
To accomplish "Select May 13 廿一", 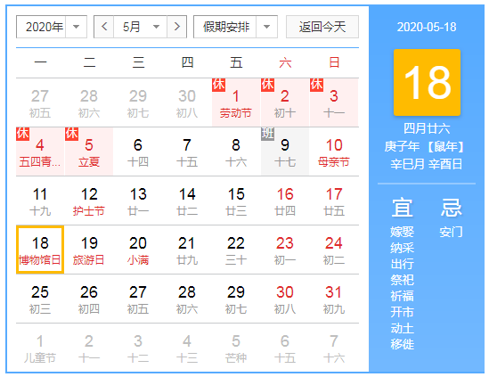I will (x=138, y=201).
